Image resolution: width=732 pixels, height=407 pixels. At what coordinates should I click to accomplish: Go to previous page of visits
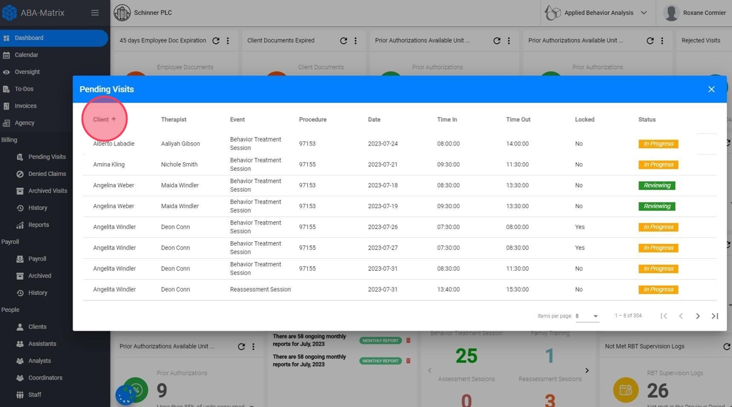pos(680,316)
